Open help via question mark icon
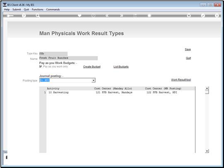The height and width of the screenshot is (168, 224). 24,16
